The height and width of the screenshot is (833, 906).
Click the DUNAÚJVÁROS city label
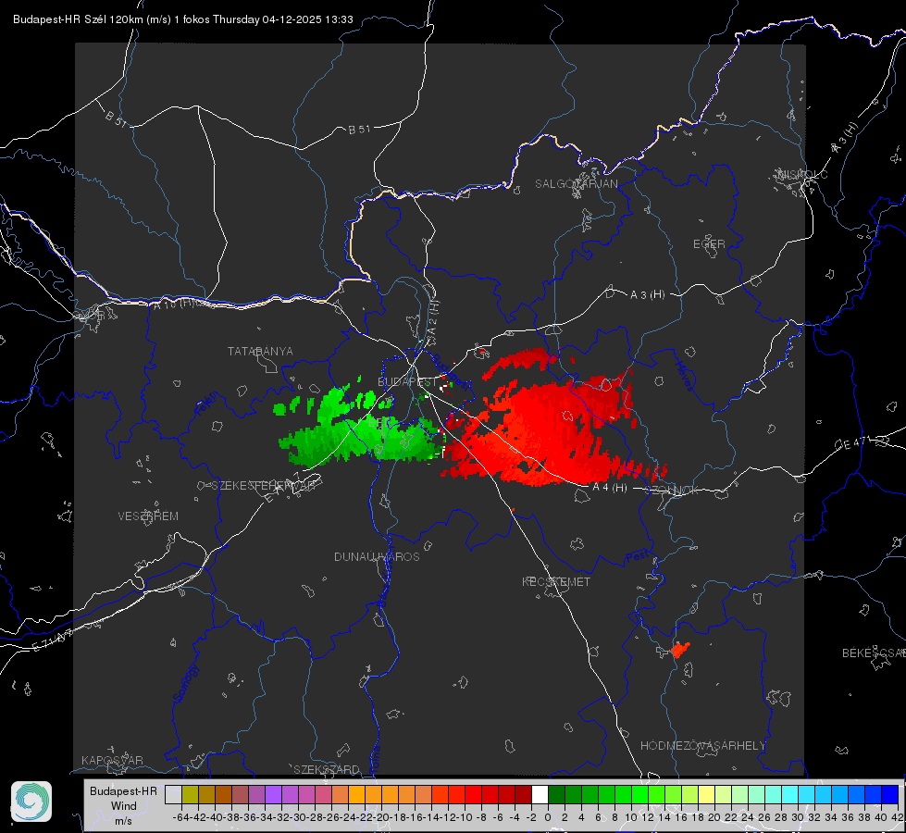coord(377,556)
